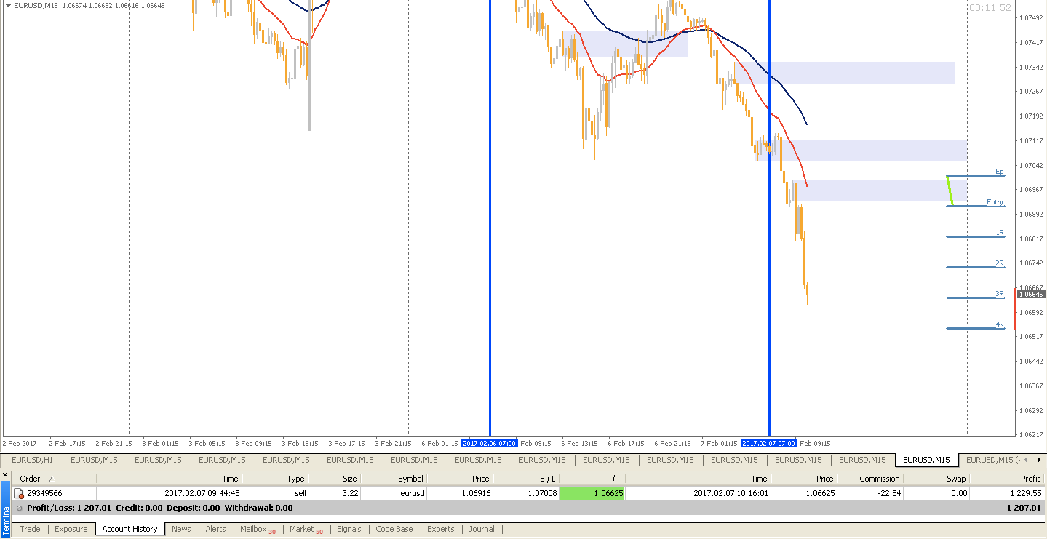Open the Code Base tab
The height and width of the screenshot is (539, 1047).
coord(394,529)
